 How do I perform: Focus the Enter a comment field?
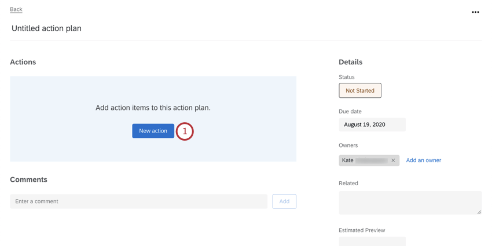139,201
